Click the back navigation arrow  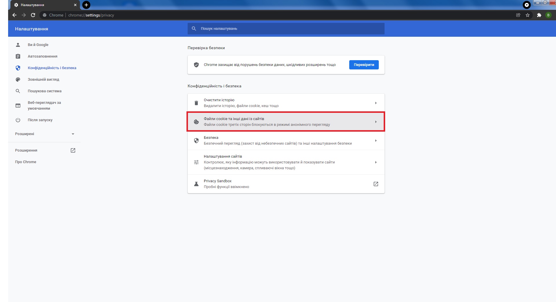coord(14,15)
